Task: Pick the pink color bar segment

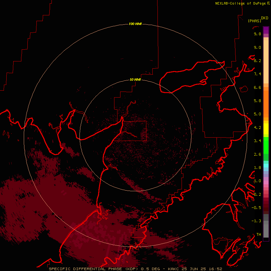Action: pos(266,182)
